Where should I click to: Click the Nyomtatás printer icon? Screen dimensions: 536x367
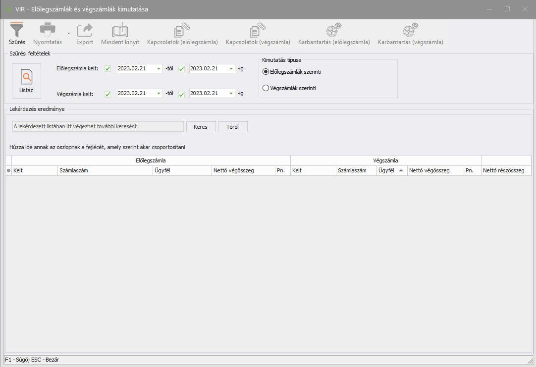[48, 30]
